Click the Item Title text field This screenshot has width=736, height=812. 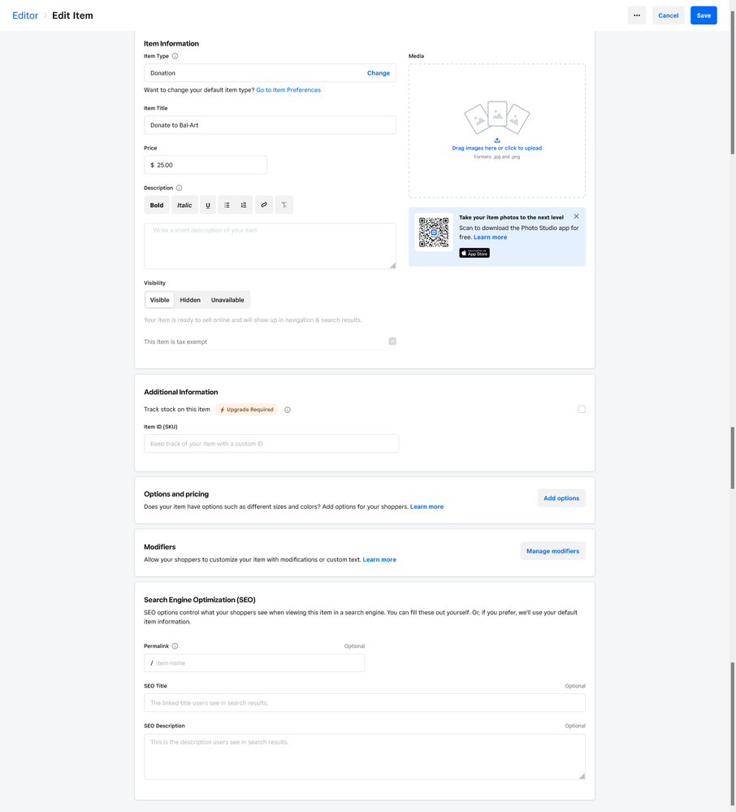coord(270,125)
